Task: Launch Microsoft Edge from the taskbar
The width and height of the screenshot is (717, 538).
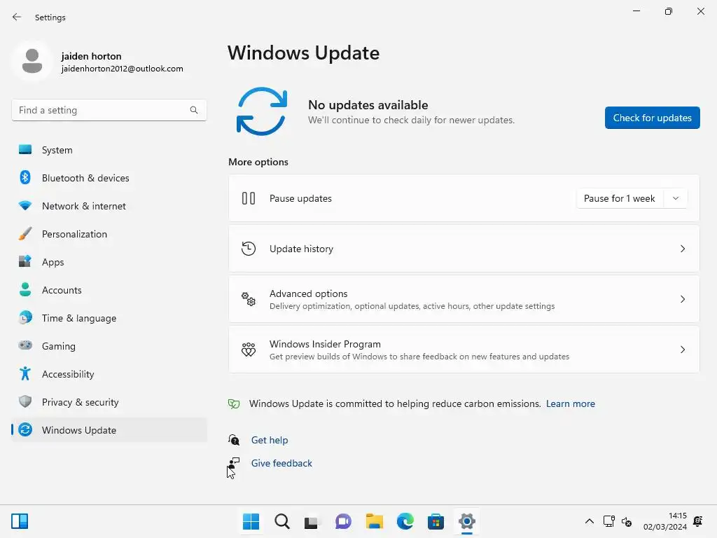Action: tap(405, 521)
